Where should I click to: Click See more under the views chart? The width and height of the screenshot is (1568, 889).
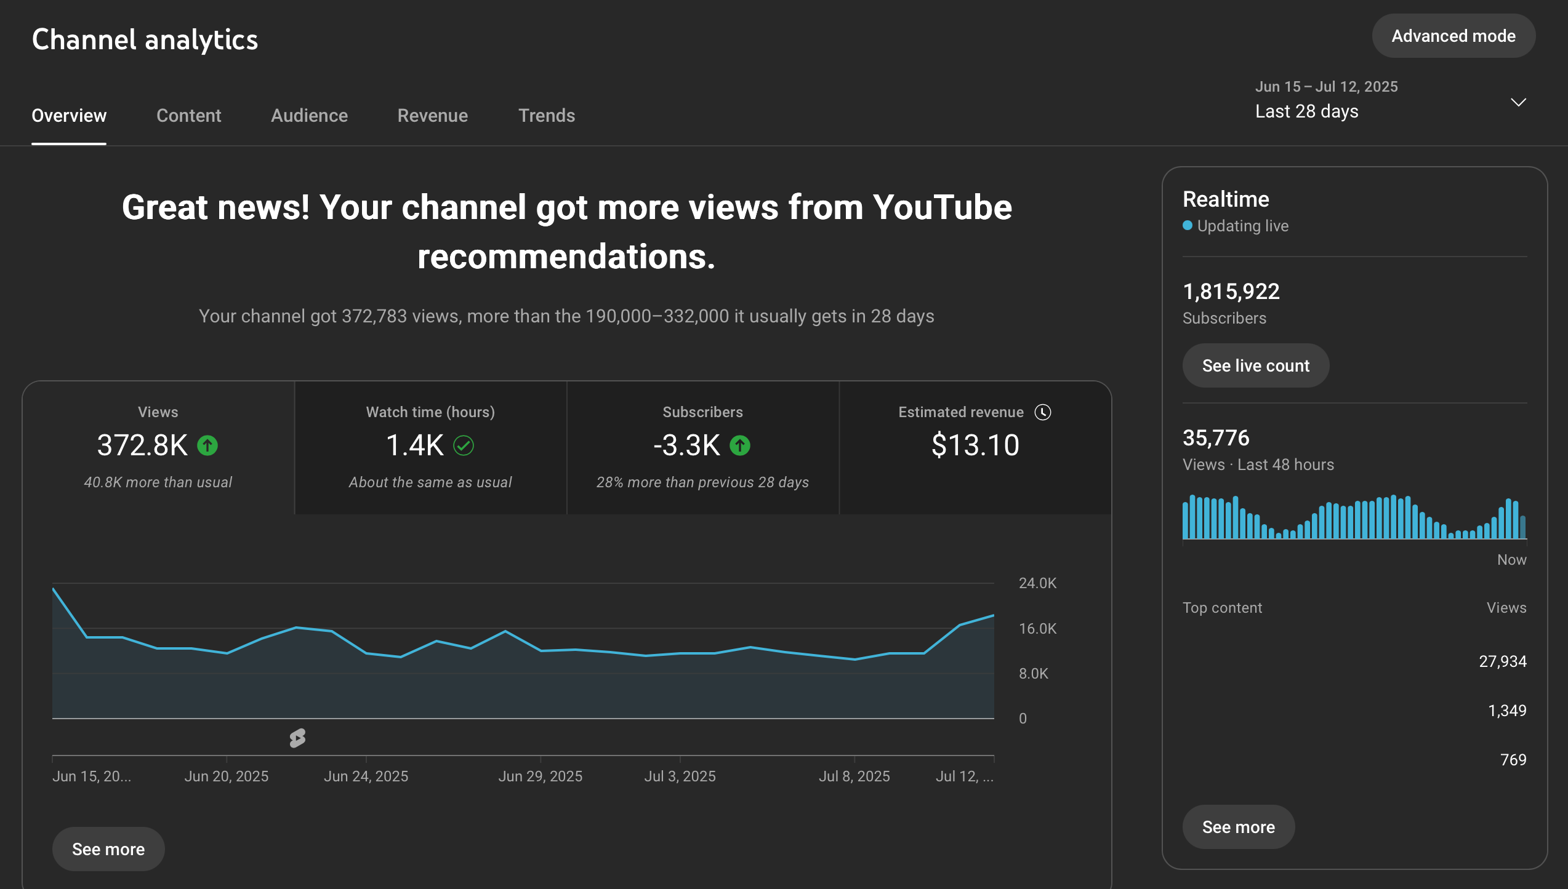[108, 849]
